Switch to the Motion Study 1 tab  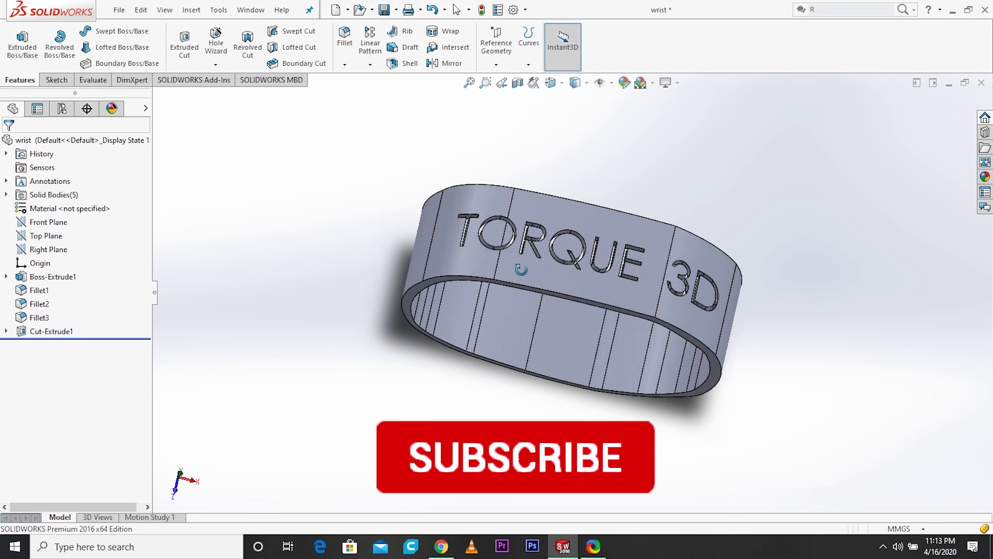click(x=149, y=517)
